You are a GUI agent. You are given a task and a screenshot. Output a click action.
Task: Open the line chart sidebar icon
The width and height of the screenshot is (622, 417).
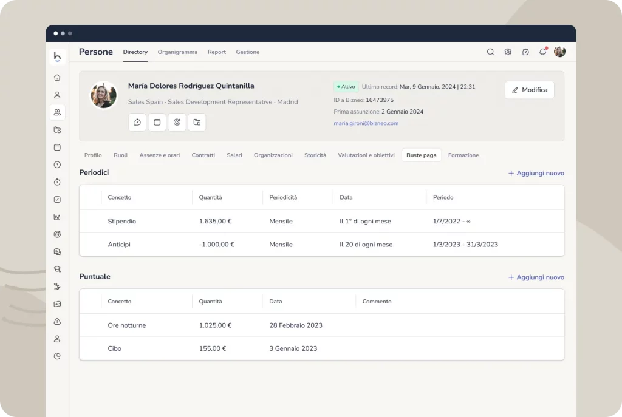coord(57,217)
